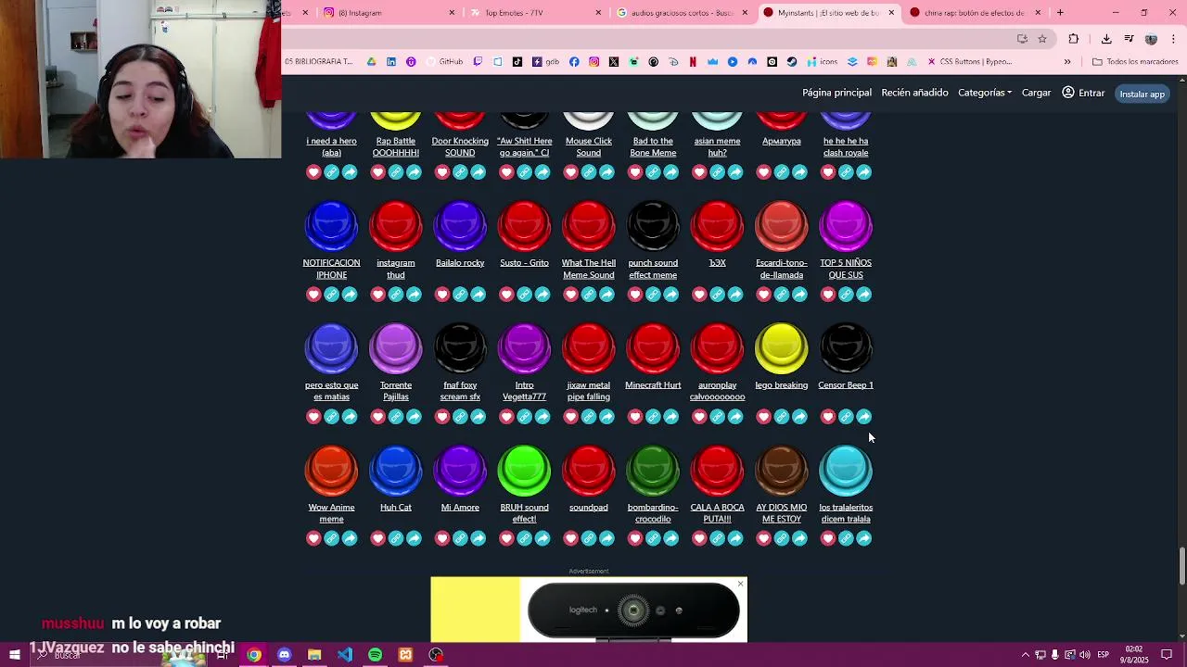The image size is (1187, 667).
Task: Open Discord from the taskbar
Action: coord(284,655)
